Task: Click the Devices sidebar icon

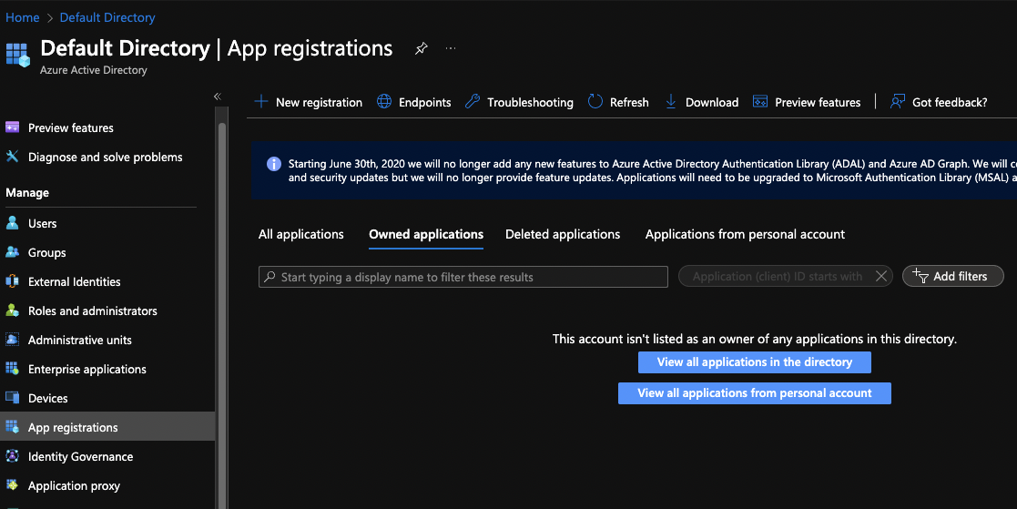Action: click(13, 398)
